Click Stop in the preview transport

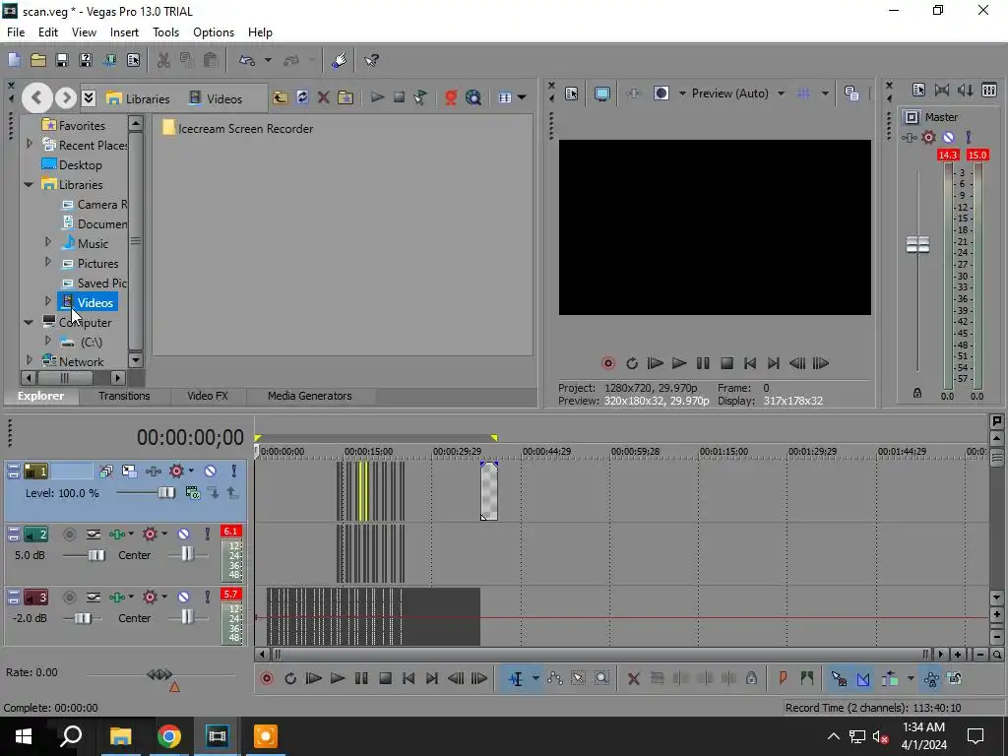pyautogui.click(x=726, y=363)
